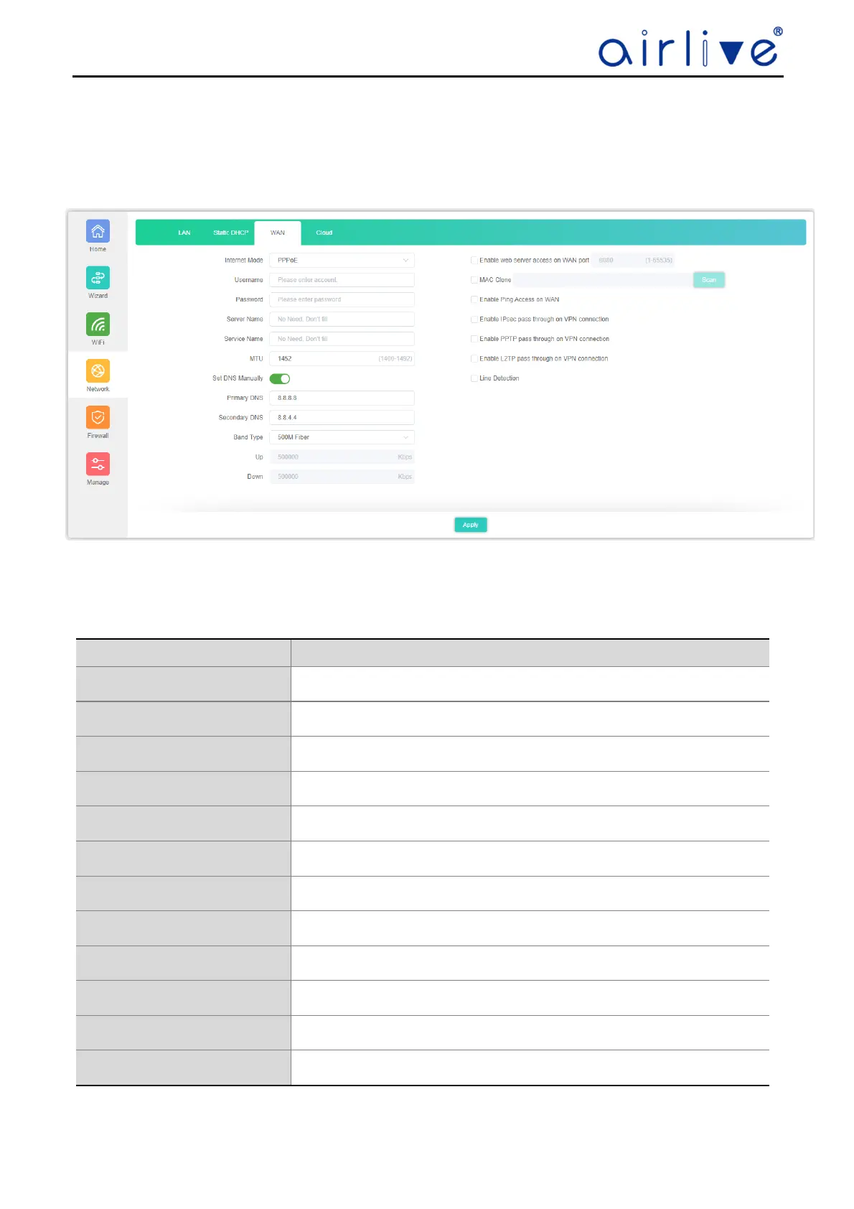Open the Firewall shield icon

coord(98,418)
